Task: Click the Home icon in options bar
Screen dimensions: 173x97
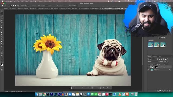Action: point(2,6)
